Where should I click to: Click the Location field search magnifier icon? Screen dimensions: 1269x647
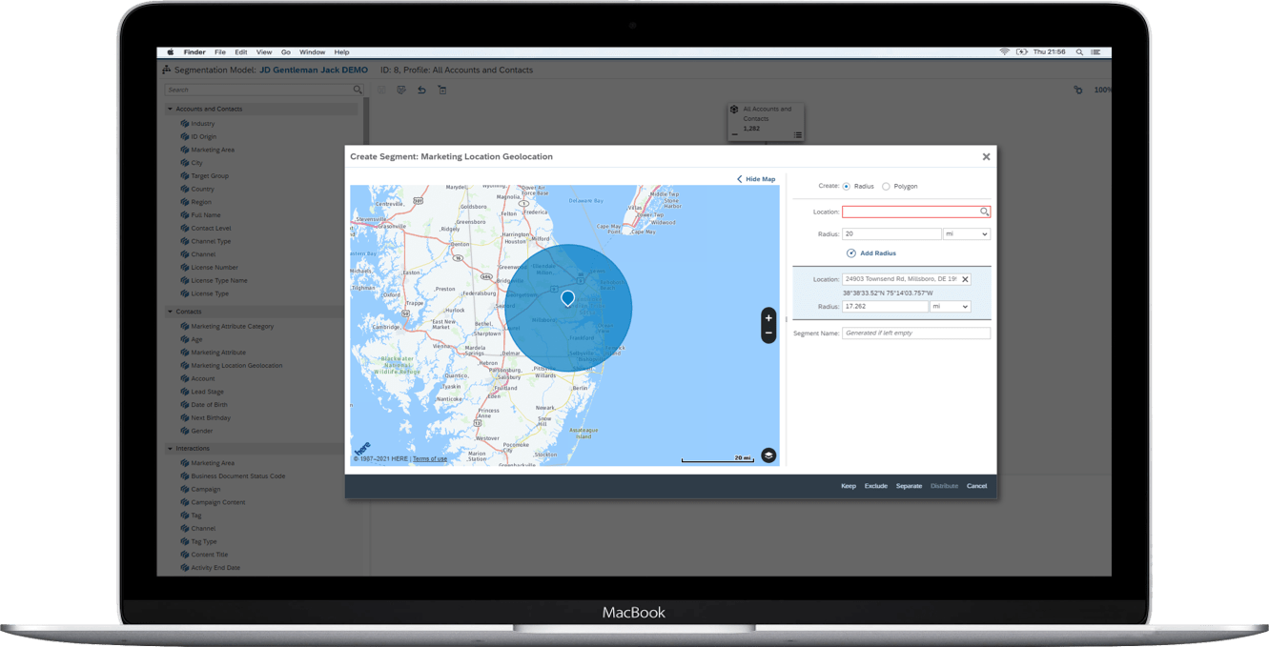pos(984,212)
